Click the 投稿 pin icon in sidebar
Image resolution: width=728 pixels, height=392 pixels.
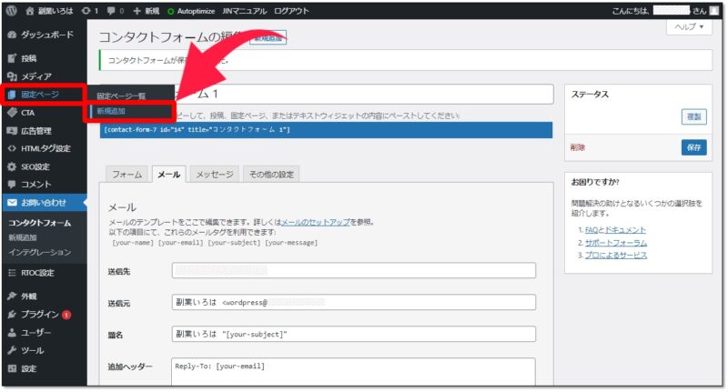tap(12, 58)
